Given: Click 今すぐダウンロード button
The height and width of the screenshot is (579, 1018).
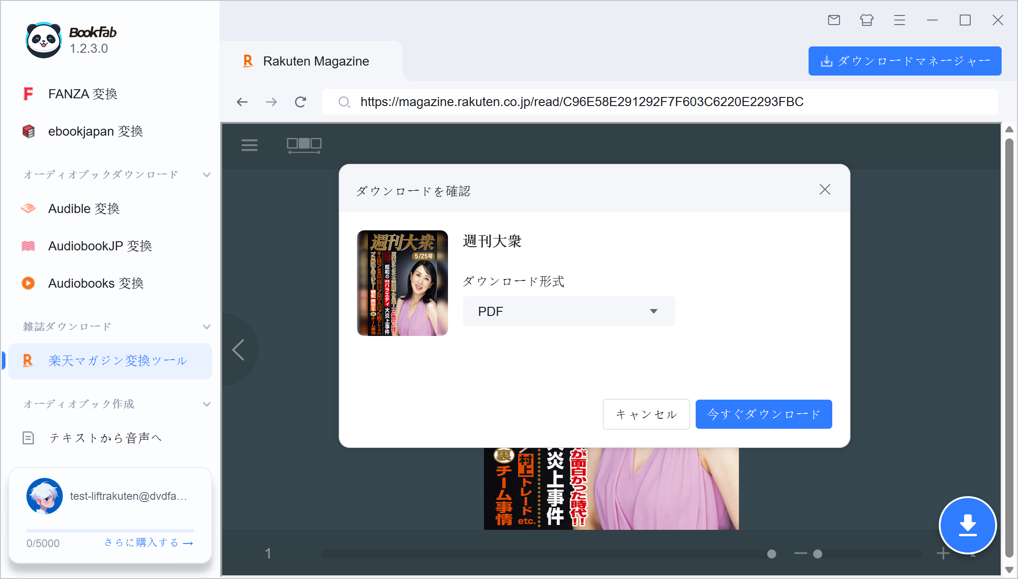Looking at the screenshot, I should click(764, 414).
